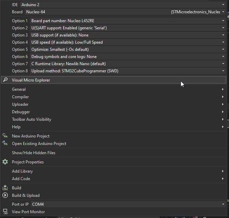The width and height of the screenshot is (229, 218).
Task: Open the USB support option dropdown
Action: (x=128, y=35)
